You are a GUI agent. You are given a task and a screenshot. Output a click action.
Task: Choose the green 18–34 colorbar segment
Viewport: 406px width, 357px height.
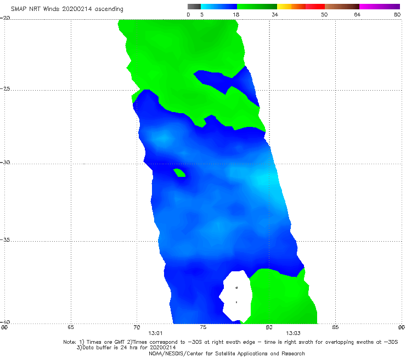tap(257, 7)
